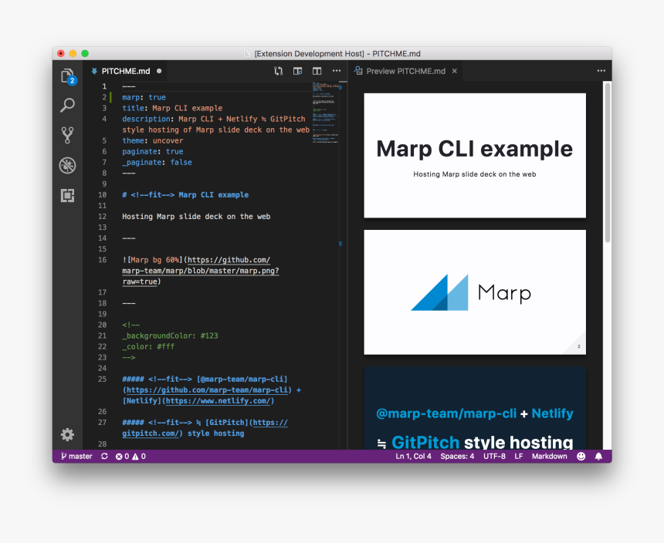Click UTF-8 encoding selector
664x543 pixels.
[x=494, y=457]
